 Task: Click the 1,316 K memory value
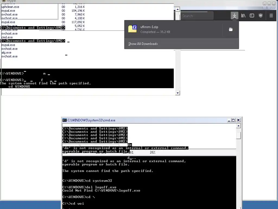click(80, 7)
